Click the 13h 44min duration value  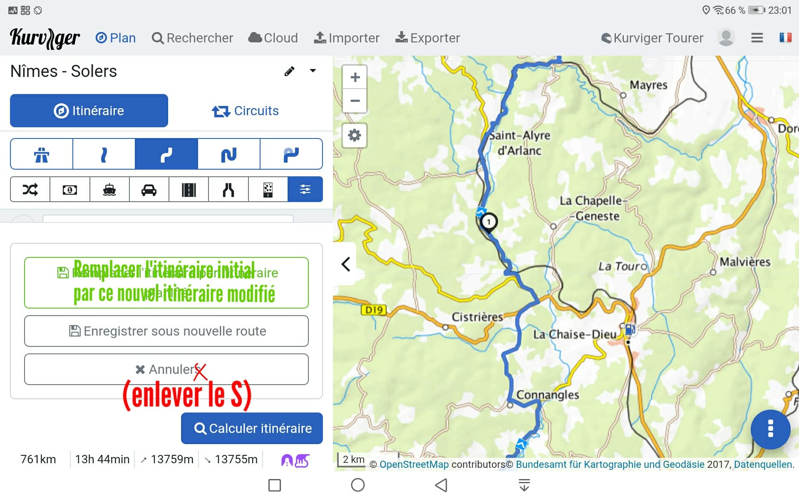(102, 459)
